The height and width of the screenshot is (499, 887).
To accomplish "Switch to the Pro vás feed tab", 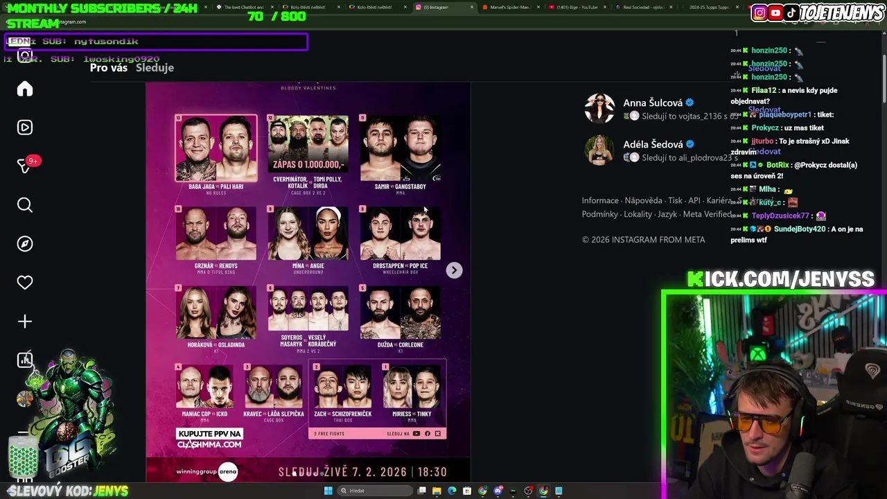I will pos(109,68).
